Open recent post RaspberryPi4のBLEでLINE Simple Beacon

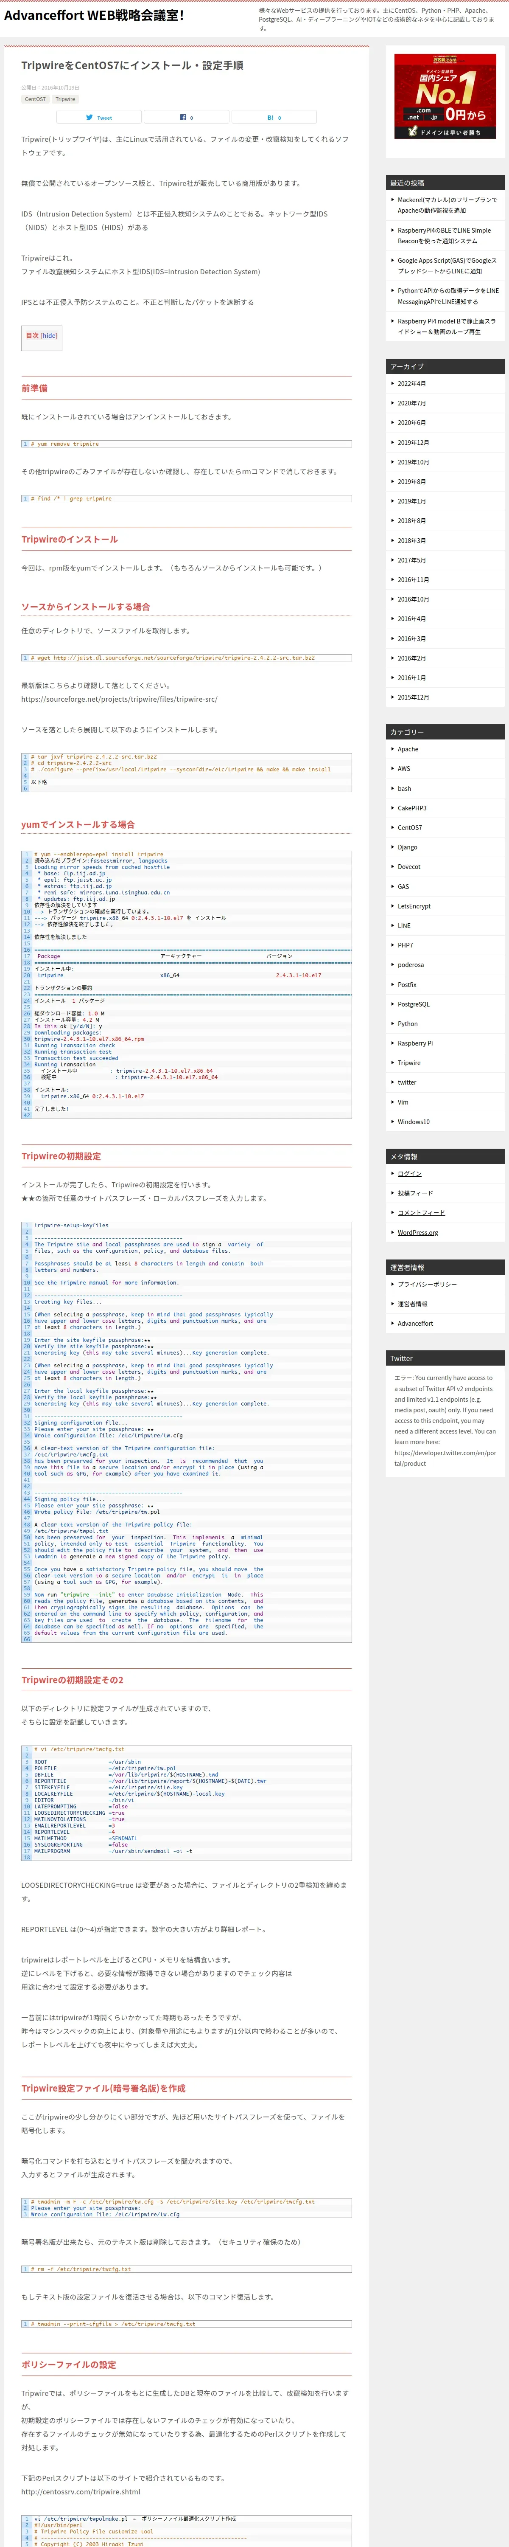click(x=445, y=235)
